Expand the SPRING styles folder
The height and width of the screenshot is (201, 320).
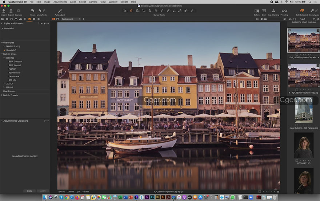[4, 87]
